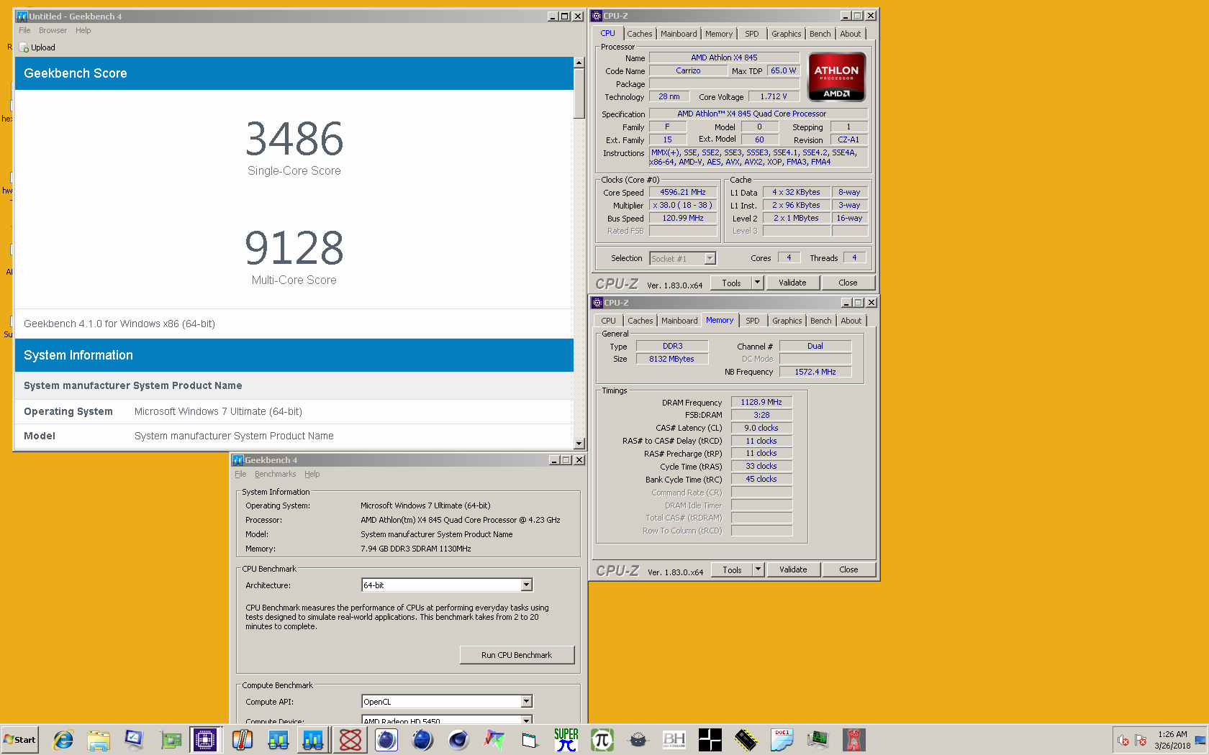1209x755 pixels.
Task: Click the Geekbench taskbar button beside the thermometer icon
Action: [279, 739]
